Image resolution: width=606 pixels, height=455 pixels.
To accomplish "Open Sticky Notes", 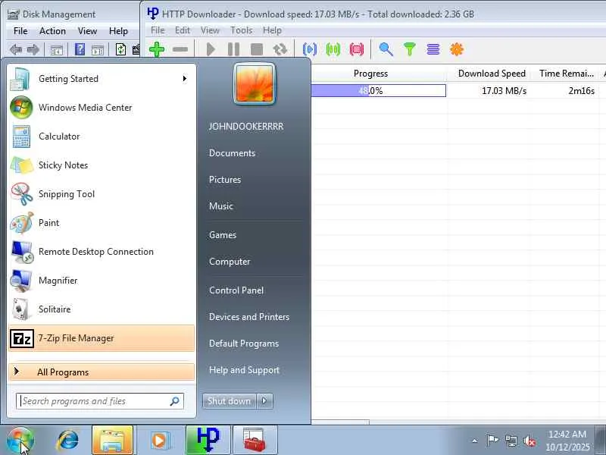I will pos(102,165).
